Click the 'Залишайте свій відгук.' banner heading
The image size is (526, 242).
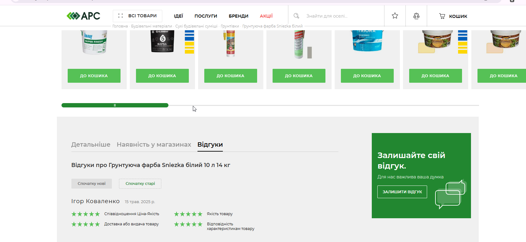click(411, 161)
